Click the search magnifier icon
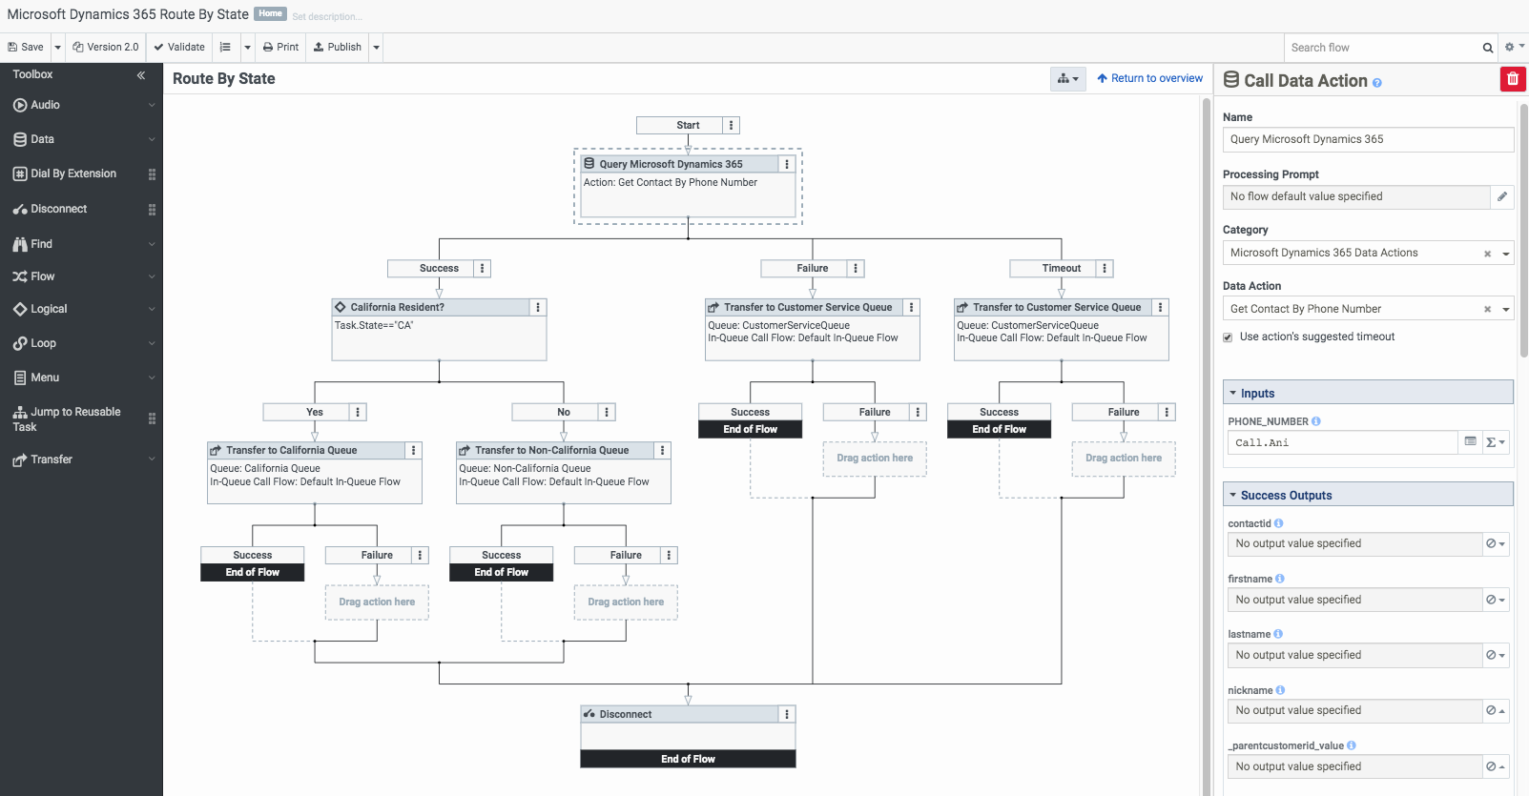 pos(1487,48)
